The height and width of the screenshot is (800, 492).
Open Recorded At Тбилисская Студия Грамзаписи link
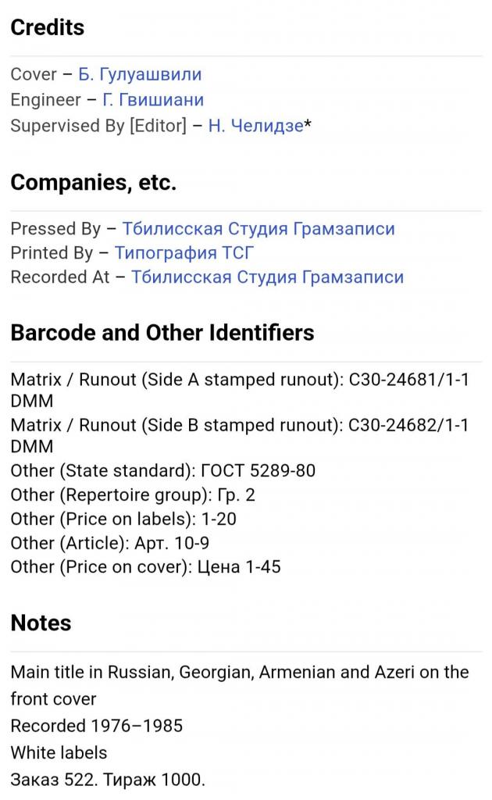[267, 277]
